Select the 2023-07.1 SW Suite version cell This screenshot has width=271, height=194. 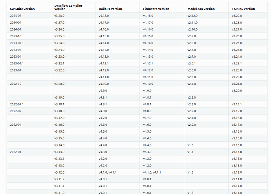click(17, 43)
